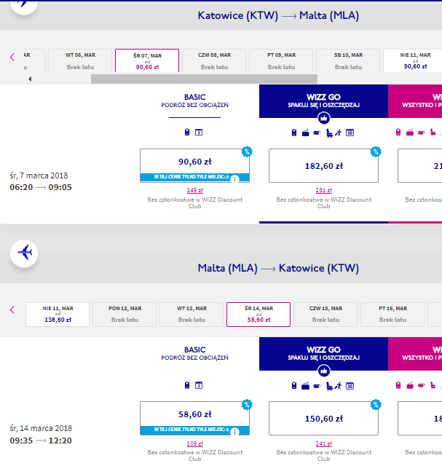Choose outbound BASIC fare 90,60 zł

point(194,165)
